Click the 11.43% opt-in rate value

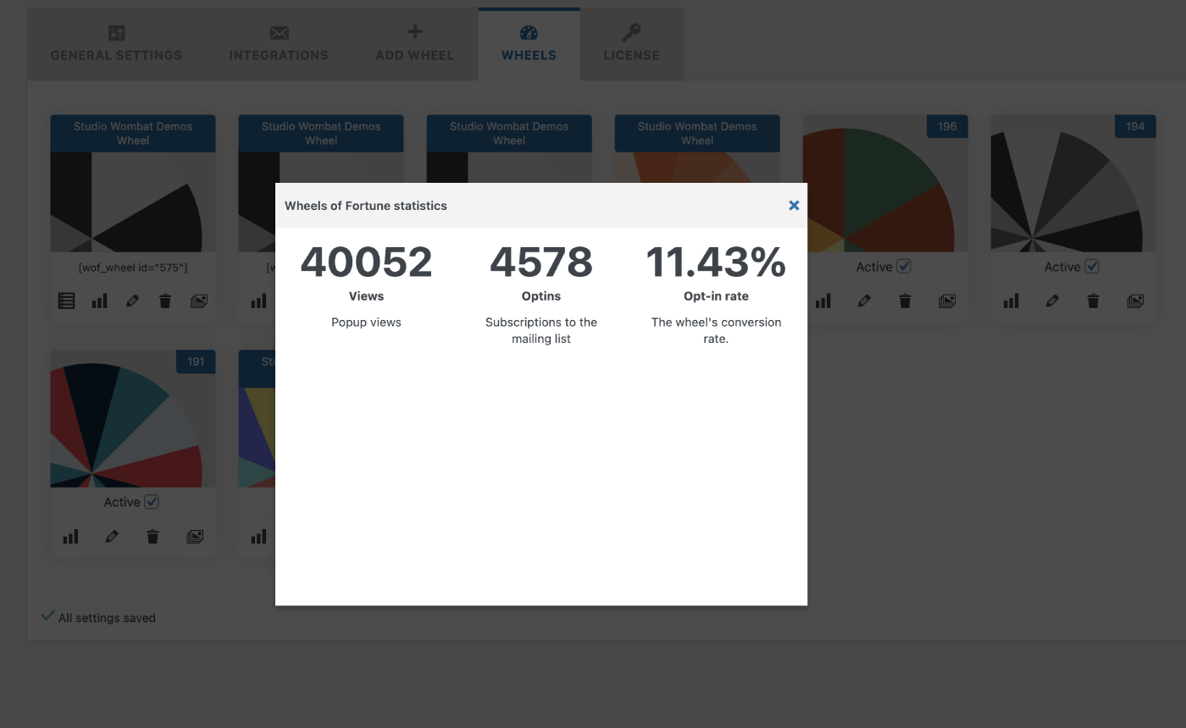point(716,262)
